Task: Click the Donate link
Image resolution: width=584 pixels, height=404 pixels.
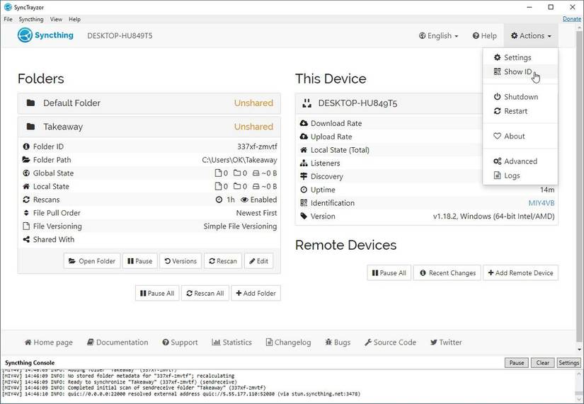Action: pyautogui.click(x=572, y=18)
